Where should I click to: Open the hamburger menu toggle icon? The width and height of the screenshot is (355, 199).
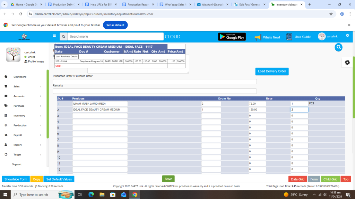tap(54, 36)
